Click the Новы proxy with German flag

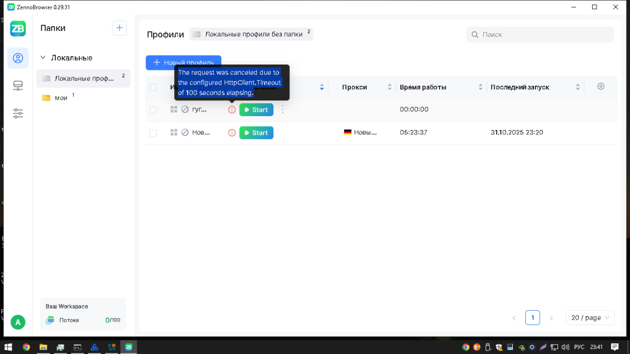(x=360, y=132)
